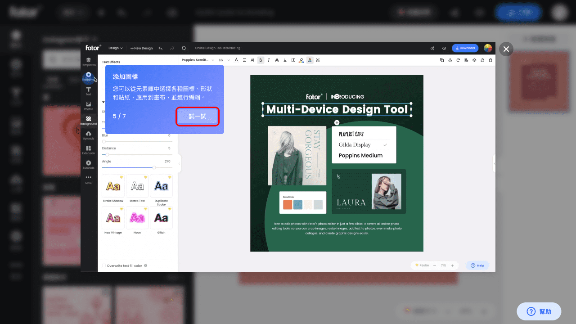Select the Text tool in sidebar
Image resolution: width=576 pixels, height=324 pixels.
pos(89,91)
